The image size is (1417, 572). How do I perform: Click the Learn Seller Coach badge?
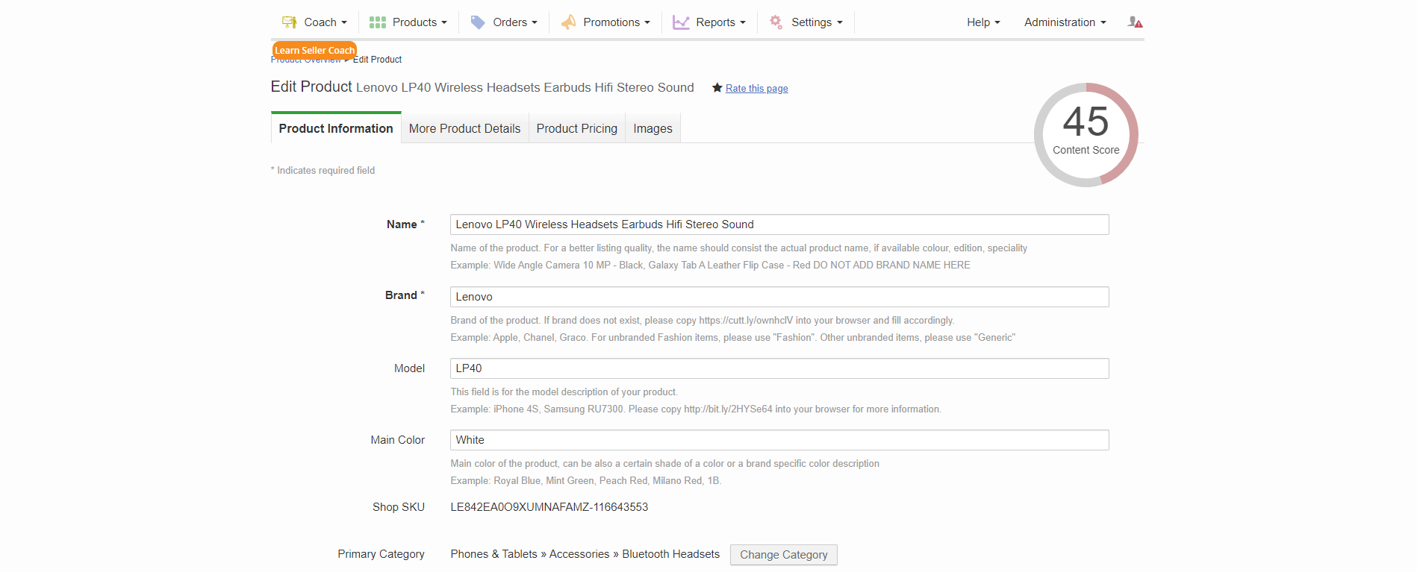pos(314,50)
